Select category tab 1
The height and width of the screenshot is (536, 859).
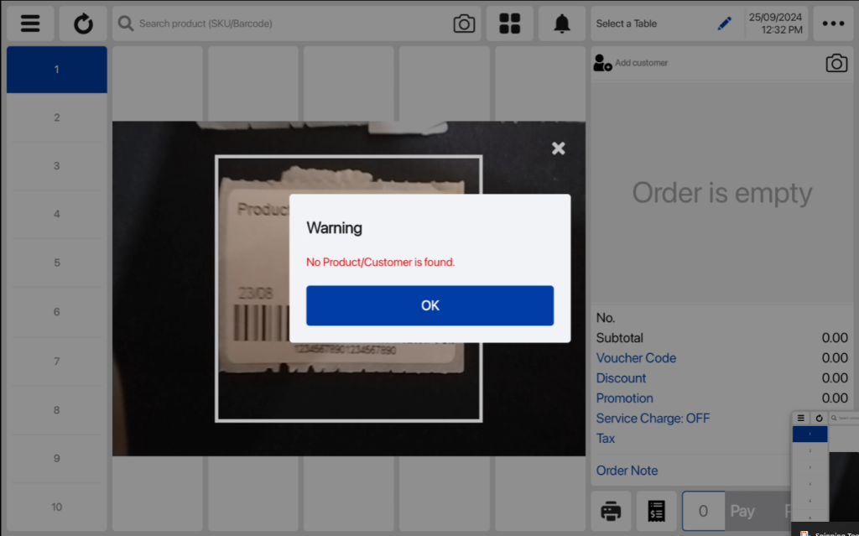point(57,70)
